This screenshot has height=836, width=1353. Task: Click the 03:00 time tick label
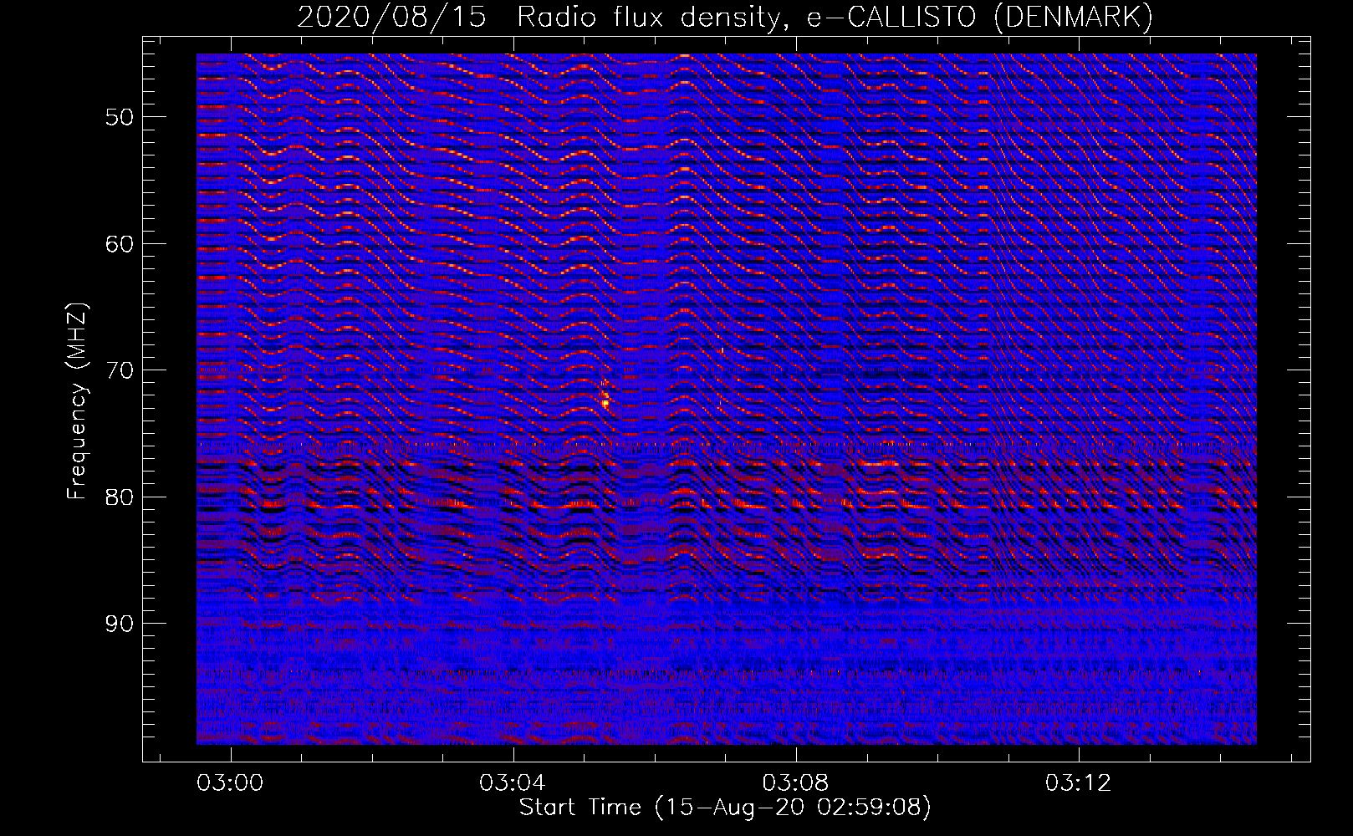pos(230,782)
